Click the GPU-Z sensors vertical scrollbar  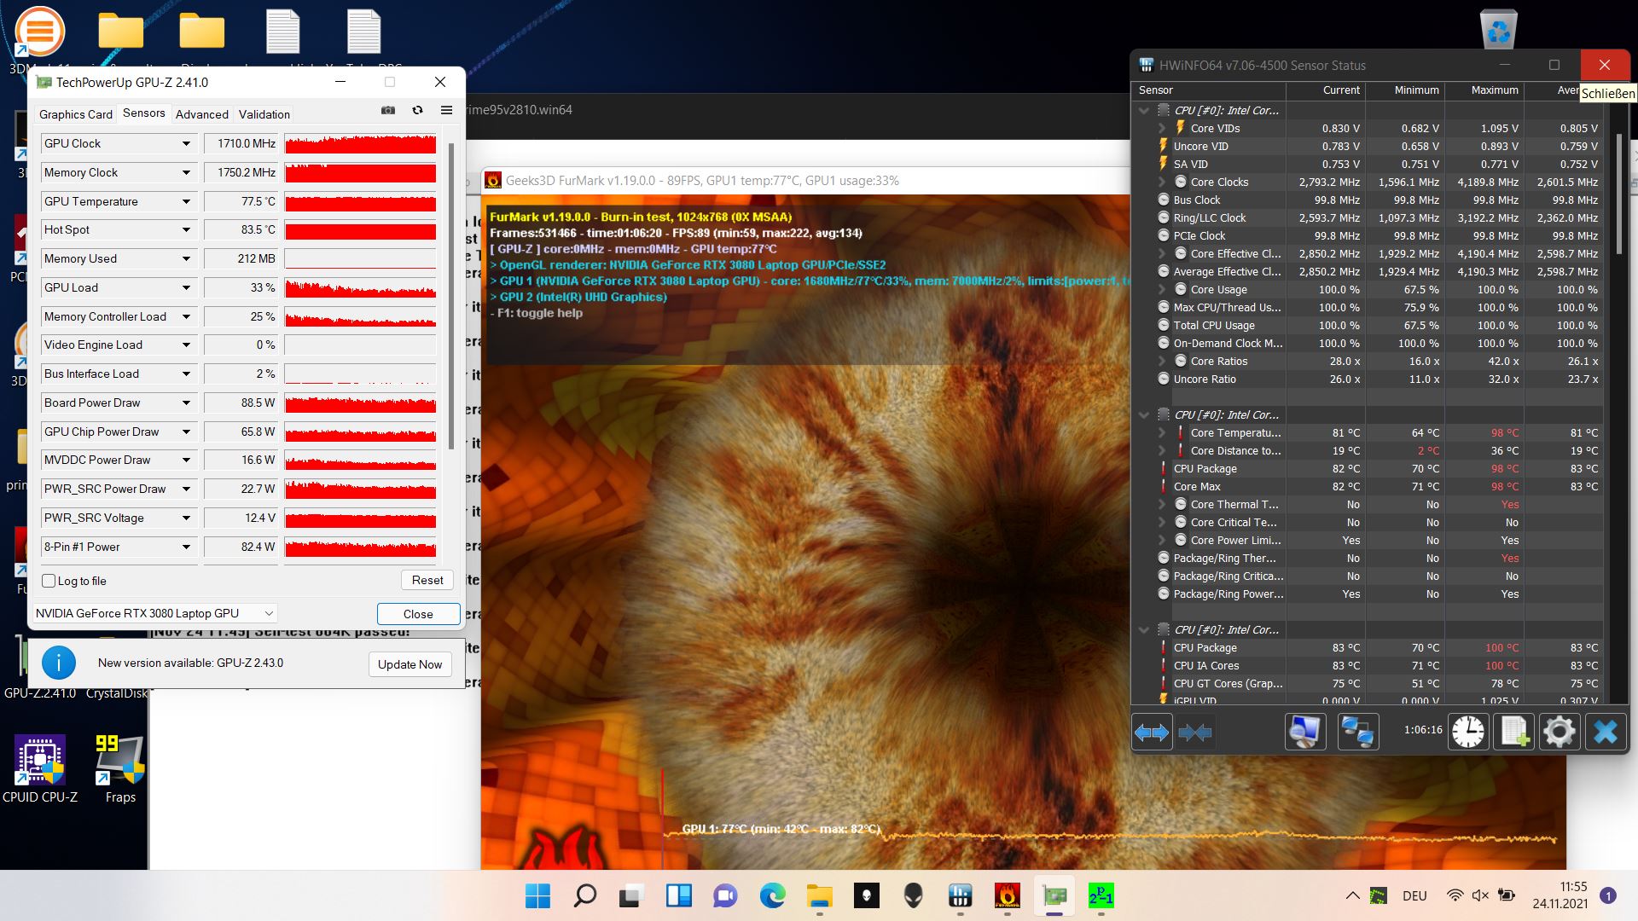point(450,296)
